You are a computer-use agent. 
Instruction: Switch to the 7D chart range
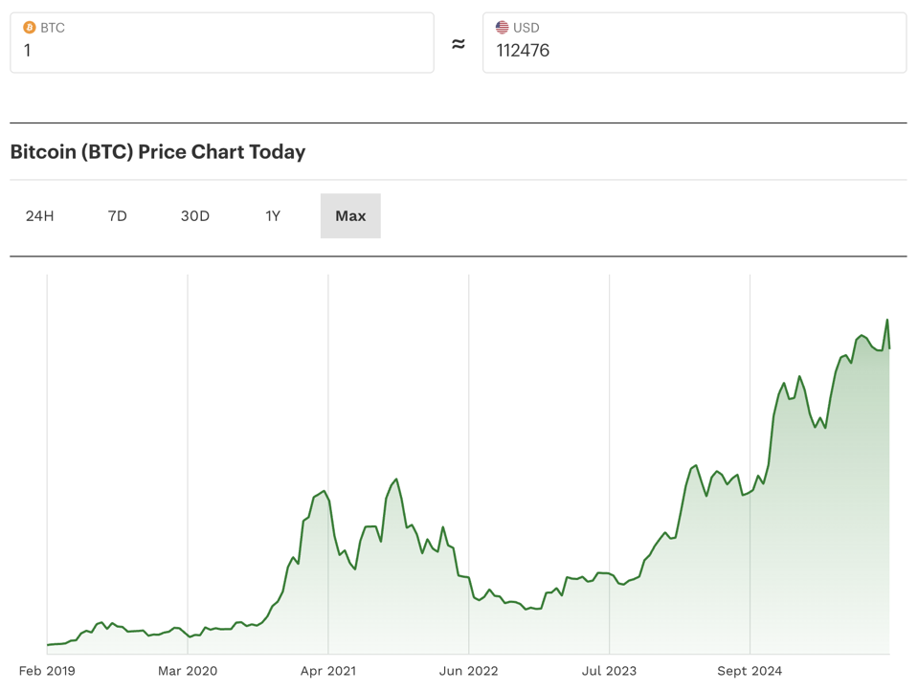point(118,216)
